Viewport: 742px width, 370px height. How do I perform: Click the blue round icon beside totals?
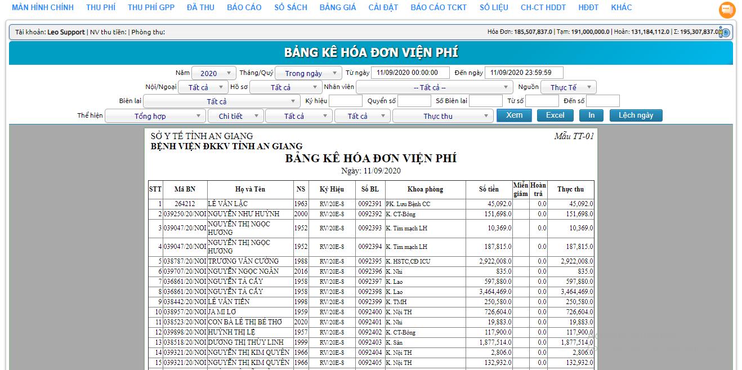[x=725, y=33]
